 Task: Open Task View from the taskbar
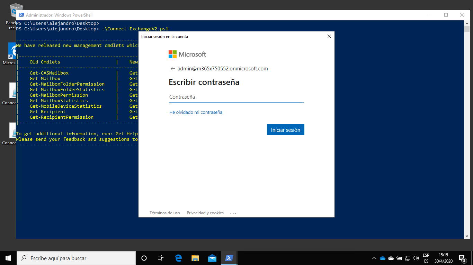click(x=160, y=258)
